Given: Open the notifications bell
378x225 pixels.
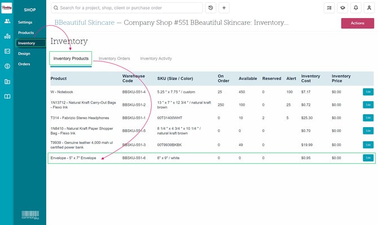Looking at the screenshot, I should pyautogui.click(x=355, y=8).
